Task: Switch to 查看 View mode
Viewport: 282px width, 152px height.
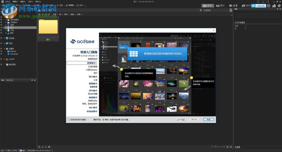Action: (x=233, y=6)
